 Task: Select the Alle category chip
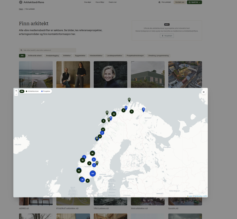pyautogui.click(x=22, y=56)
